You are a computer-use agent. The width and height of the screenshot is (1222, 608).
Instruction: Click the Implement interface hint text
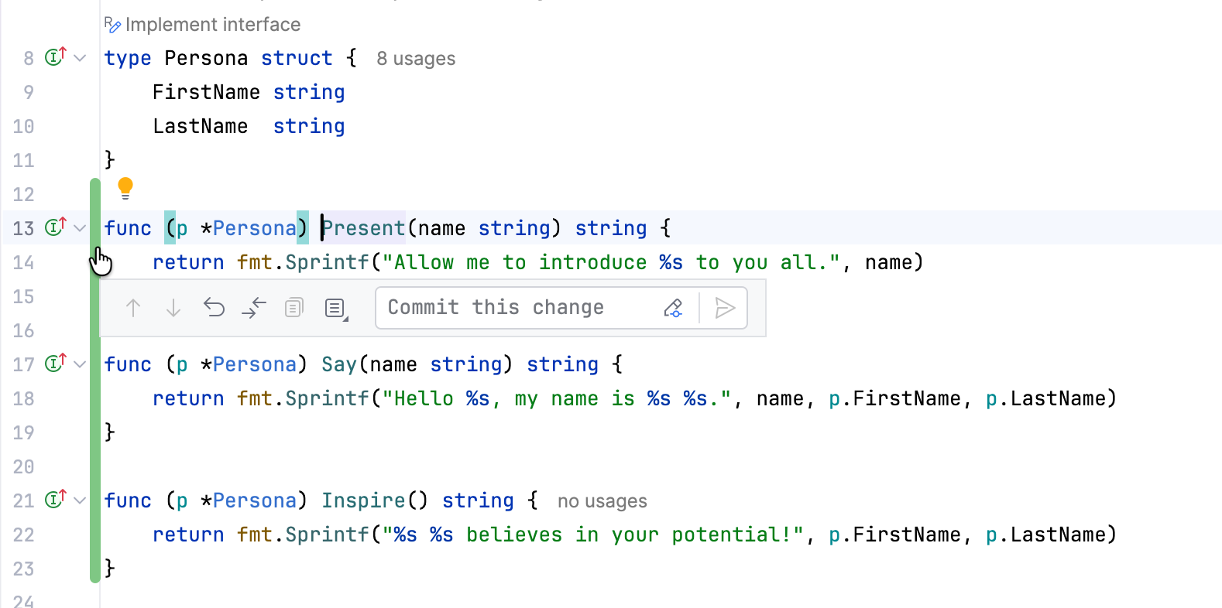(213, 25)
